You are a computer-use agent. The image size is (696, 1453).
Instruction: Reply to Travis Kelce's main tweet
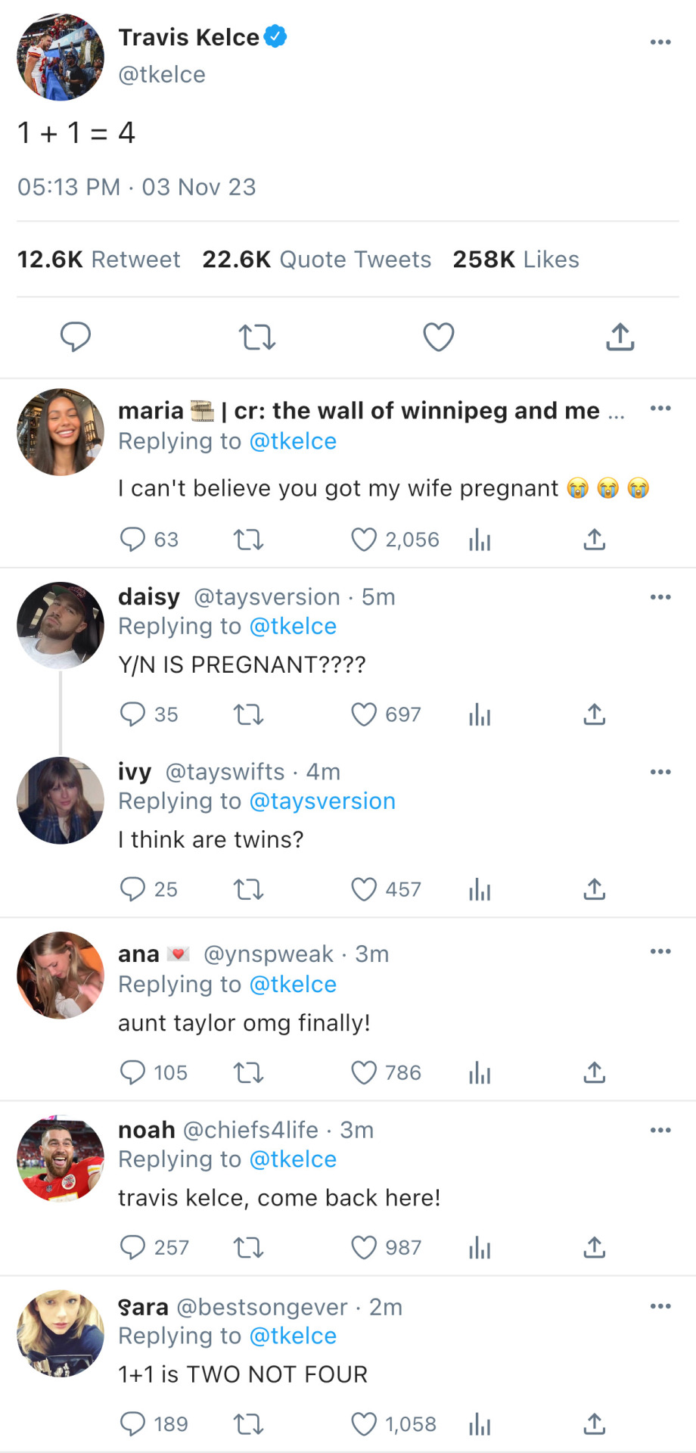pyautogui.click(x=76, y=337)
